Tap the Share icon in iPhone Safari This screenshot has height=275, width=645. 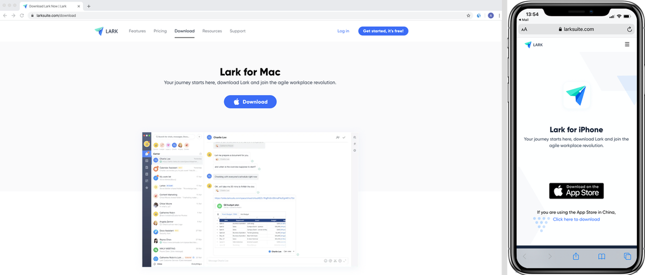tap(575, 256)
